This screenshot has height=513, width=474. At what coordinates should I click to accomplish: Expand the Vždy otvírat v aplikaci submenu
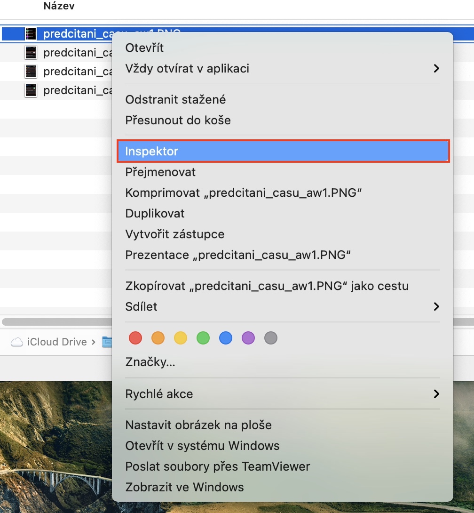(x=283, y=68)
